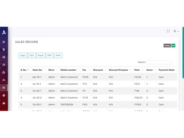Sort table by S. No. column
184x138 pixels.
25,70
